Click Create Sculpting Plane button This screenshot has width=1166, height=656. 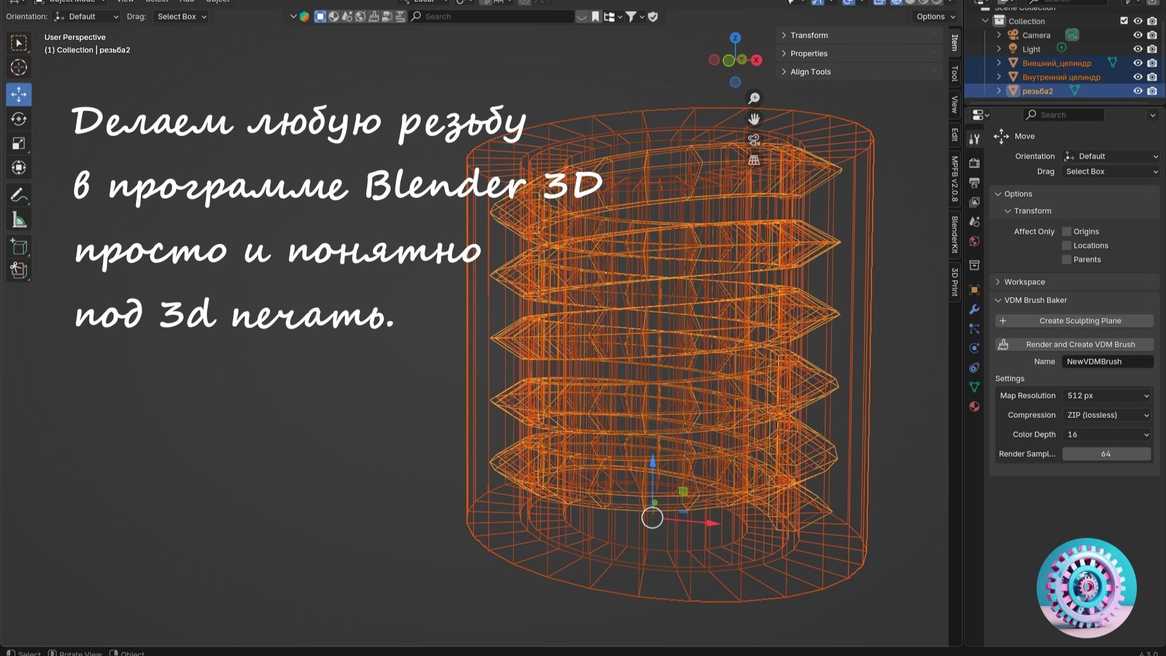coord(1074,321)
